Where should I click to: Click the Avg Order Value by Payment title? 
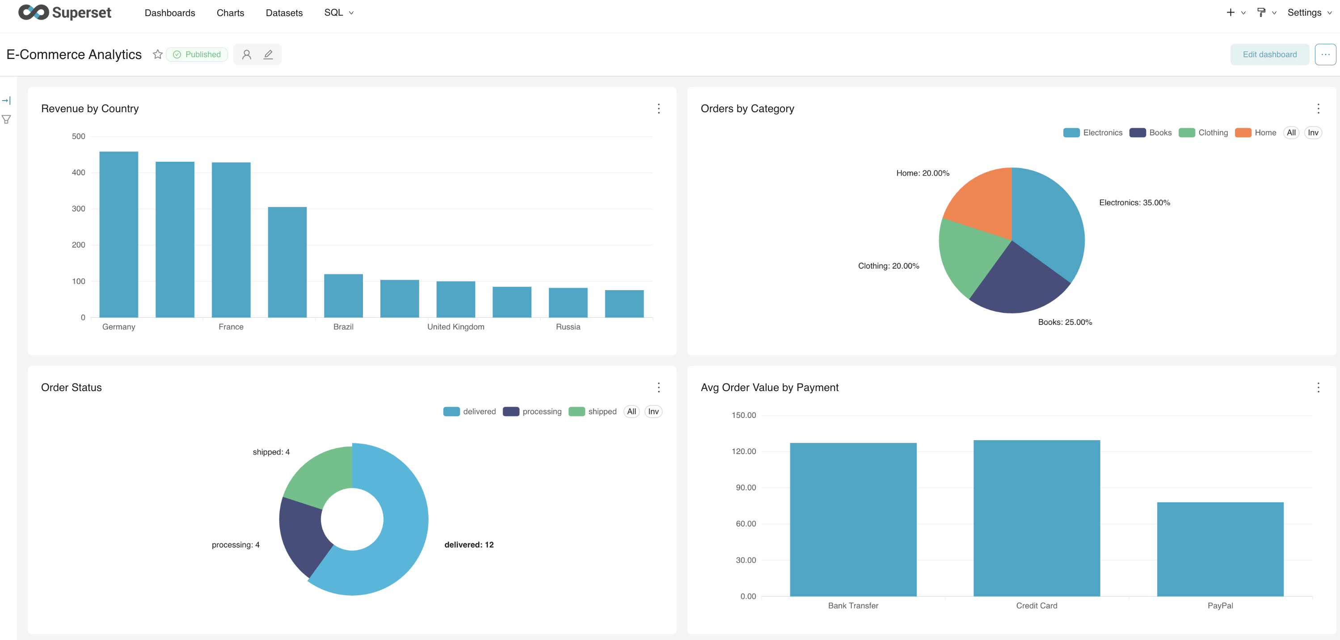pyautogui.click(x=769, y=387)
